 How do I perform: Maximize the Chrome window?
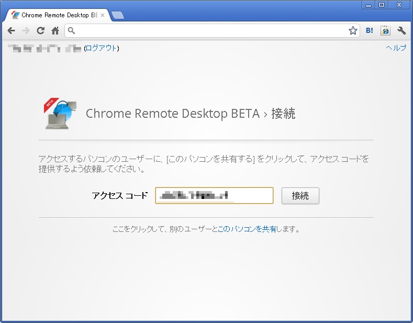(x=382, y=5)
